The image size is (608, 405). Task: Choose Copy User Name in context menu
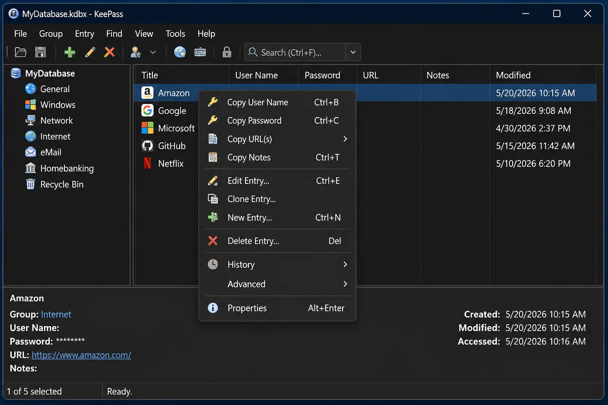277,102
